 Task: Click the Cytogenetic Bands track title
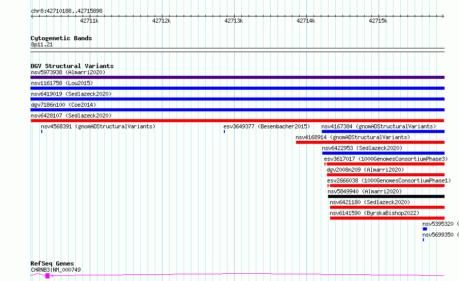61,38
